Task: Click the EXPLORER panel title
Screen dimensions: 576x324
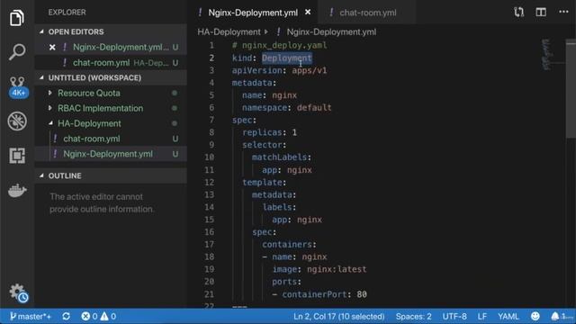Action: click(67, 13)
